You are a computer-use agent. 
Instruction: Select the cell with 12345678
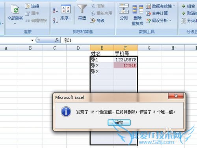[126, 59]
